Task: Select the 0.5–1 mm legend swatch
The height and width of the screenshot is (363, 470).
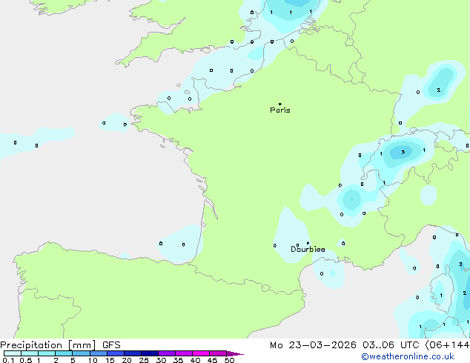Action: (30, 353)
